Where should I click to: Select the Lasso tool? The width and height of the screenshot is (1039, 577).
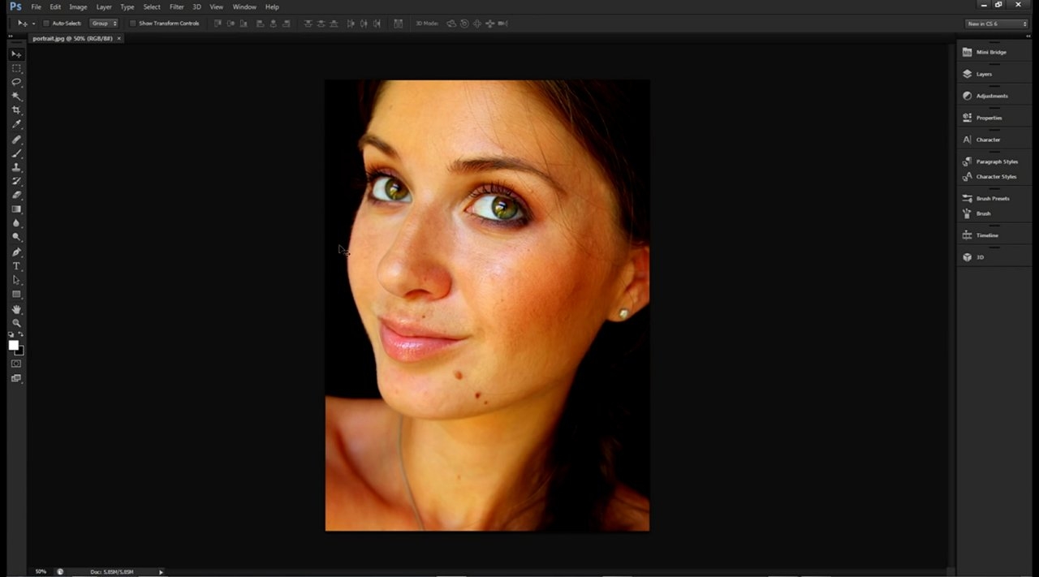pos(16,82)
